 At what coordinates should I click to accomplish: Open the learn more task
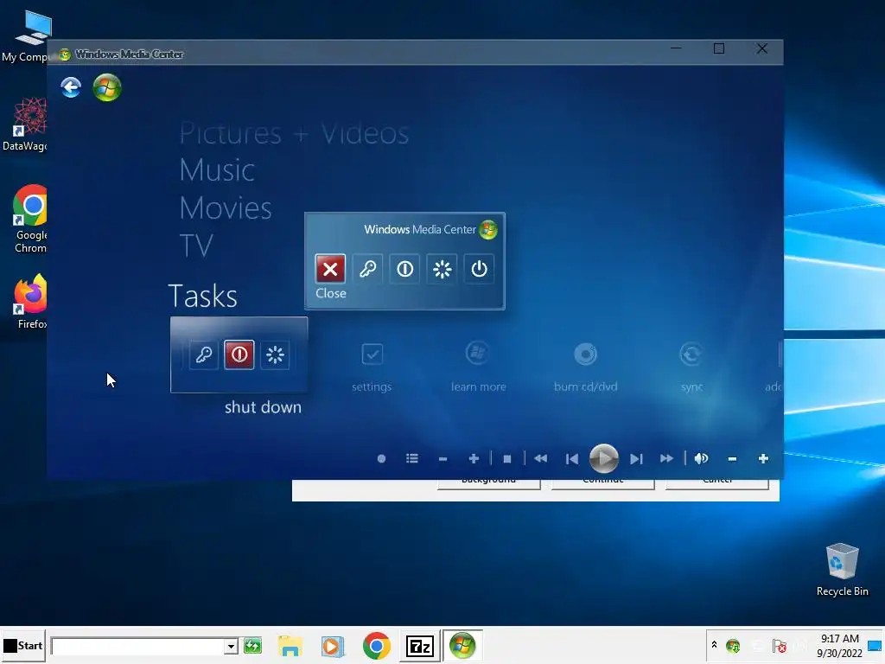[478, 367]
